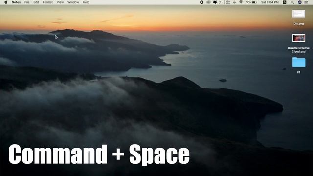Click the Sat 9:04 PM clock
This screenshot has width=313, height=176.
269,2
